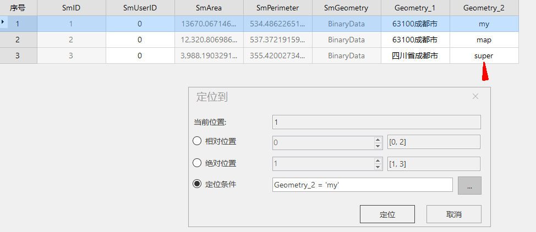Click the BinaryData cell in row 3
The height and width of the screenshot is (232, 536).
tap(346, 56)
